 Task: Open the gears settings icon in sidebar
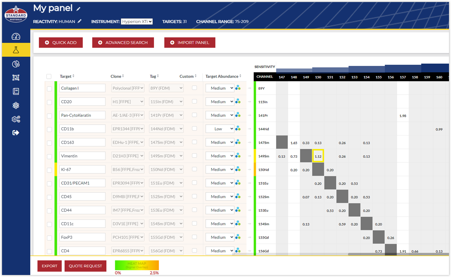[x=16, y=119]
